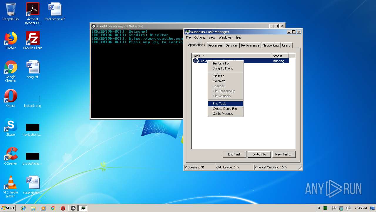The height and width of the screenshot is (212, 376).
Task: Open the network tray icon
Action: pyautogui.click(x=341, y=208)
